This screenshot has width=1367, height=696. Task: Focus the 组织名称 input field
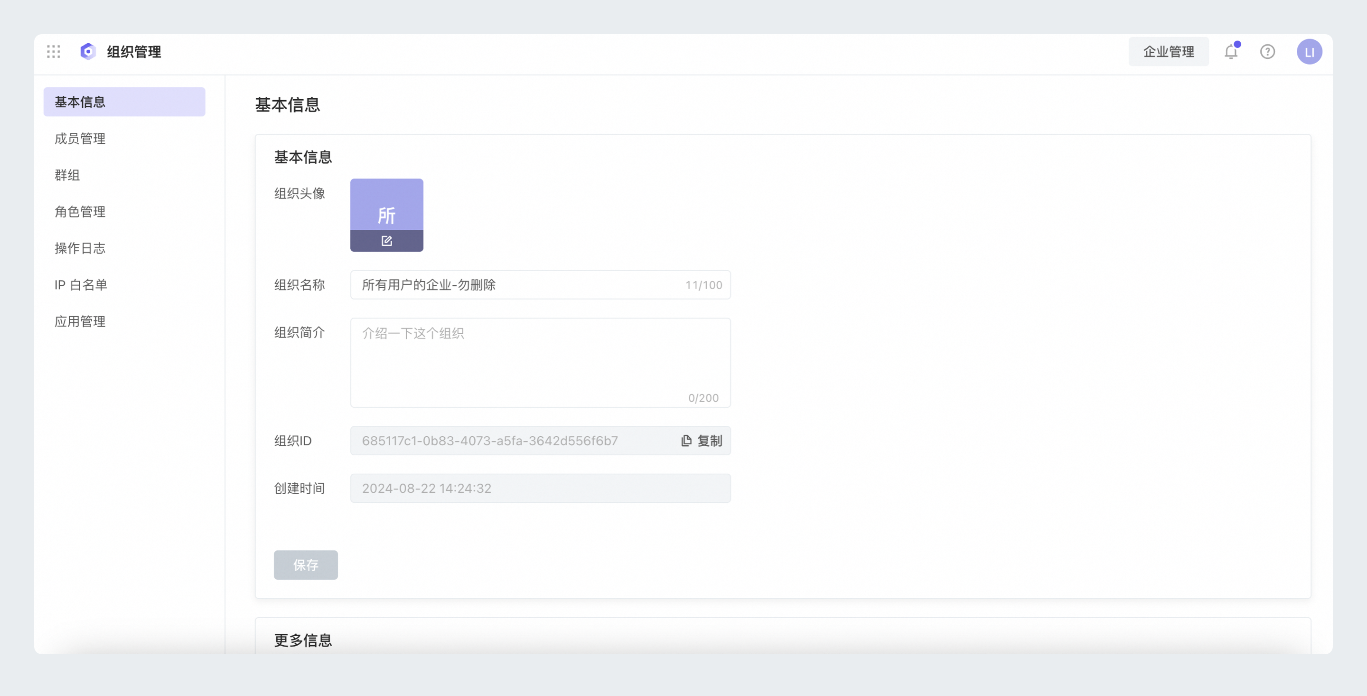point(540,285)
